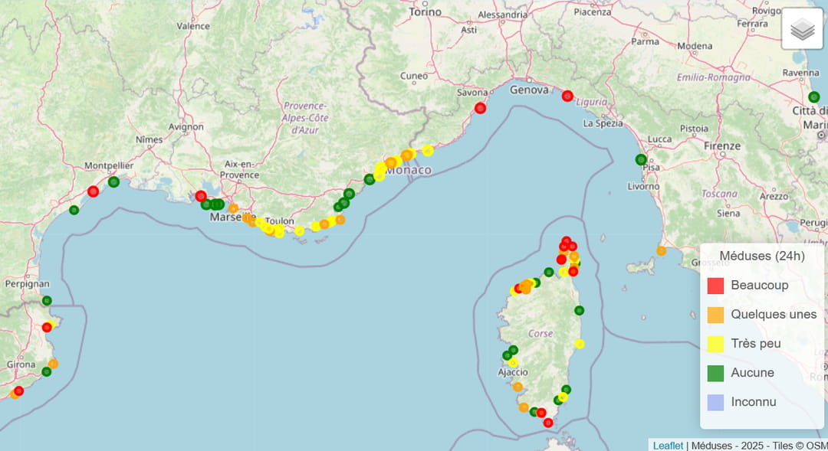Select the green marker beside Montpellier label

pos(113,182)
